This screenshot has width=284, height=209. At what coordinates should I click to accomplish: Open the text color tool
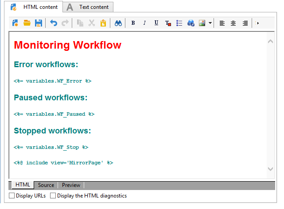point(168,23)
